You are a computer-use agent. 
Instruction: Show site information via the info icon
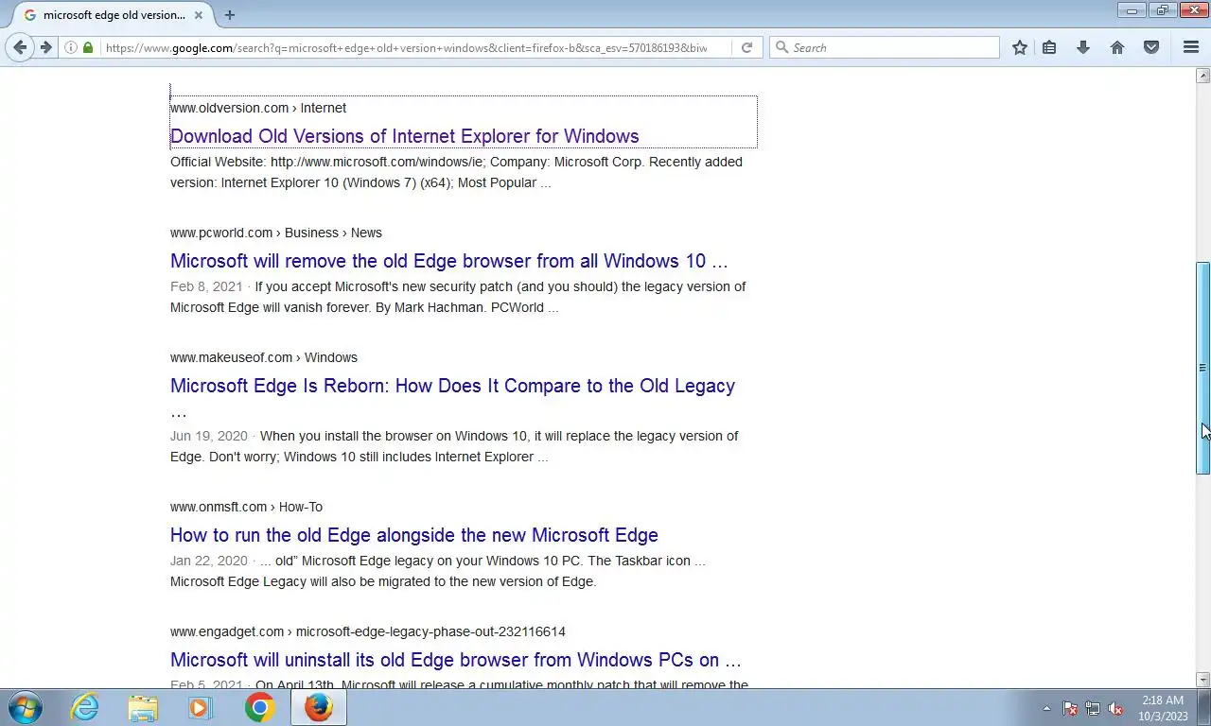tap(71, 47)
